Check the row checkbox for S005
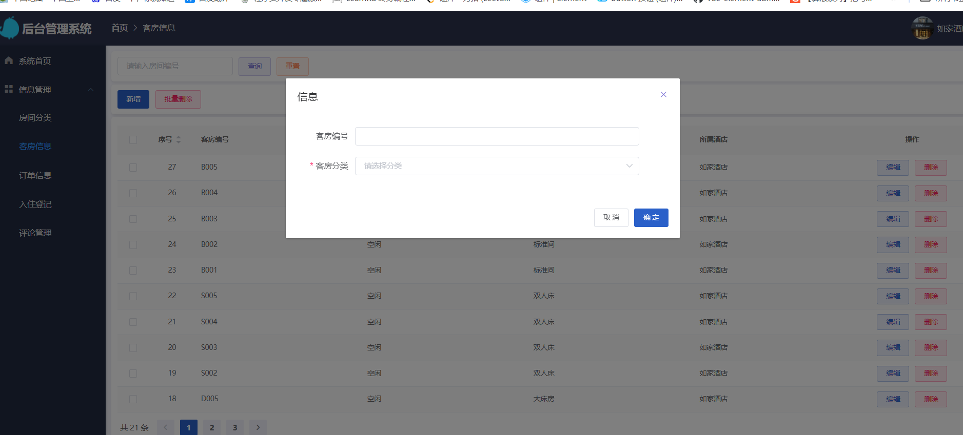Screen dimensions: 963x435 pos(133,296)
